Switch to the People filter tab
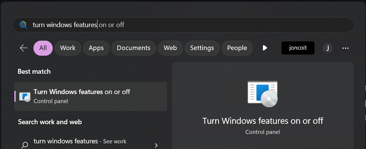366x149 pixels. pos(237,48)
